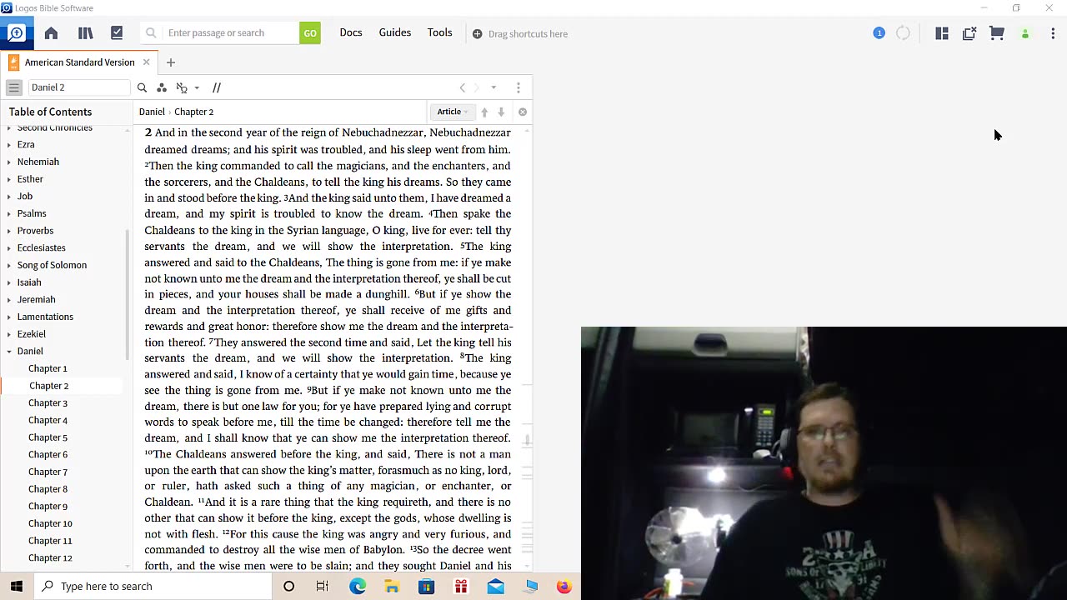Add a new tab with plus button
The image size is (1067, 600).
click(x=171, y=62)
